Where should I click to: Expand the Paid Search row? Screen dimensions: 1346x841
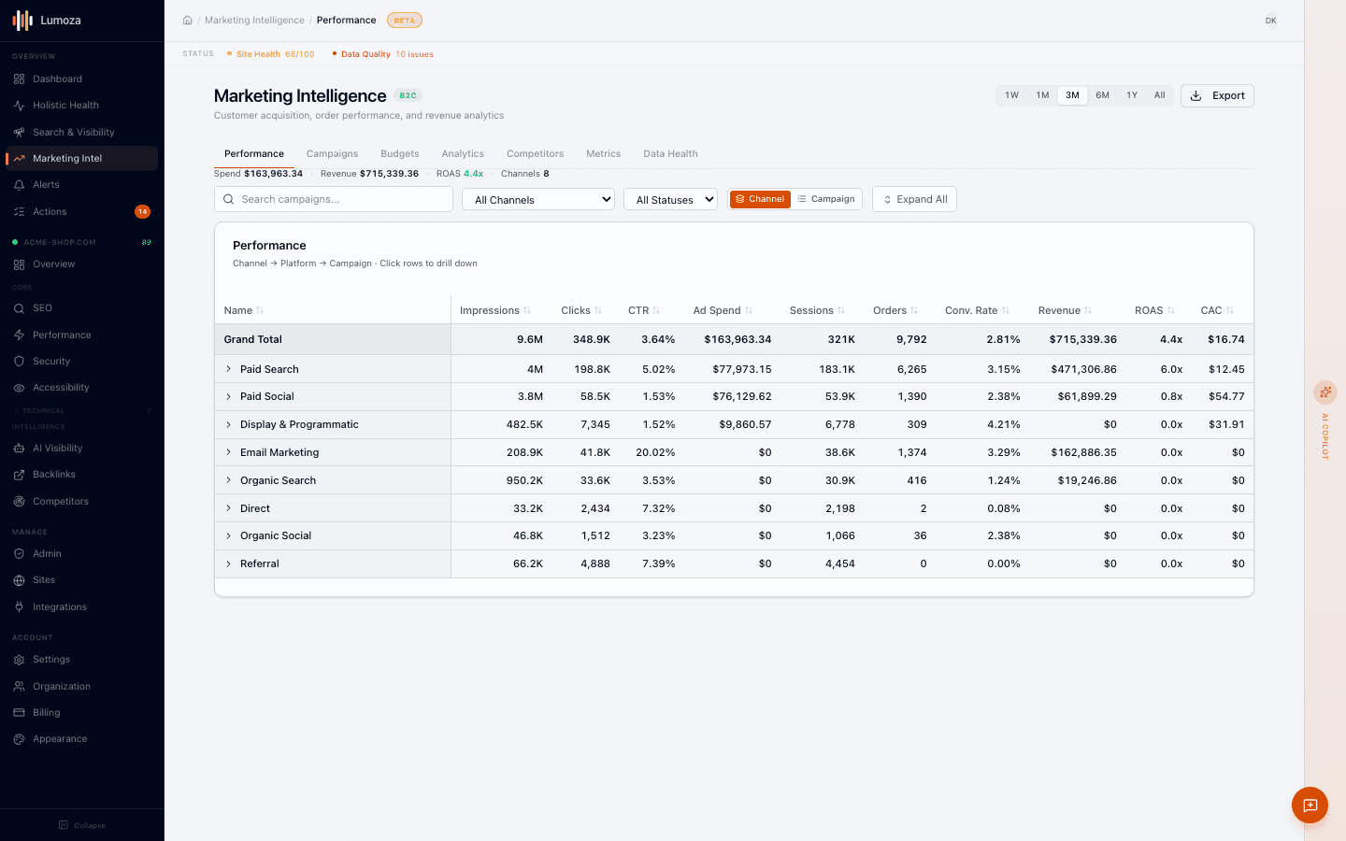coord(228,369)
